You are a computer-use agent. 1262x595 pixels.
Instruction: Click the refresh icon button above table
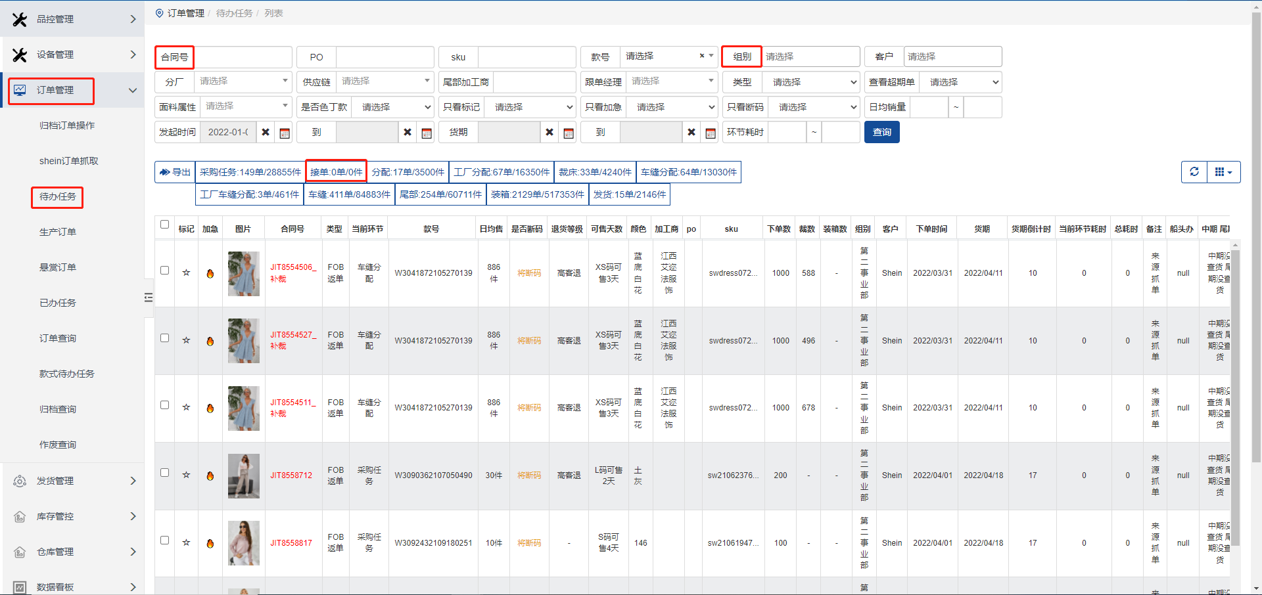[x=1194, y=172]
